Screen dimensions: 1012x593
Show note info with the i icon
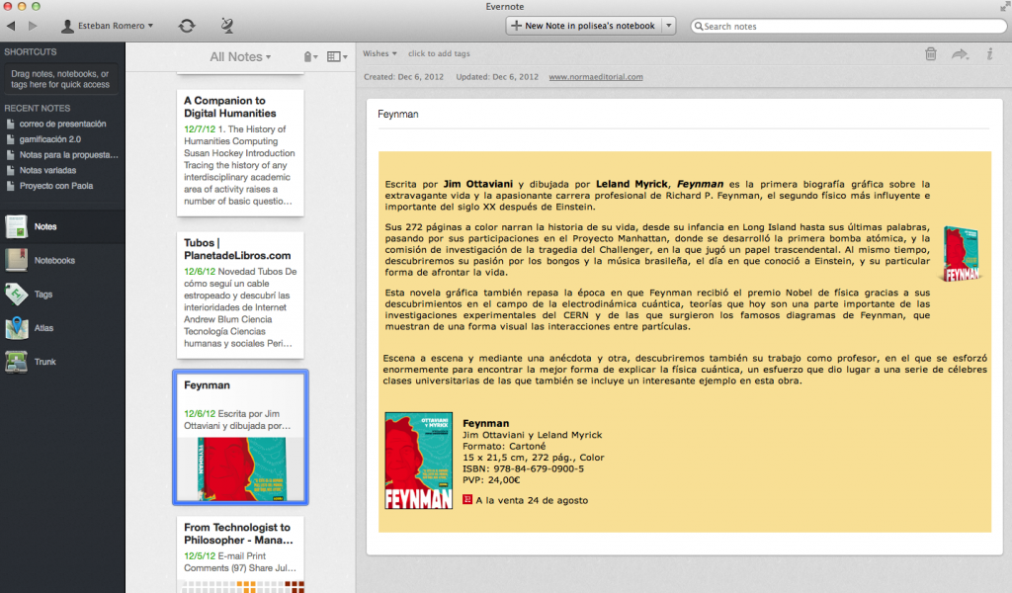[989, 54]
